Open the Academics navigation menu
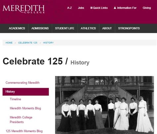157x134 pixels. (x=17, y=28)
